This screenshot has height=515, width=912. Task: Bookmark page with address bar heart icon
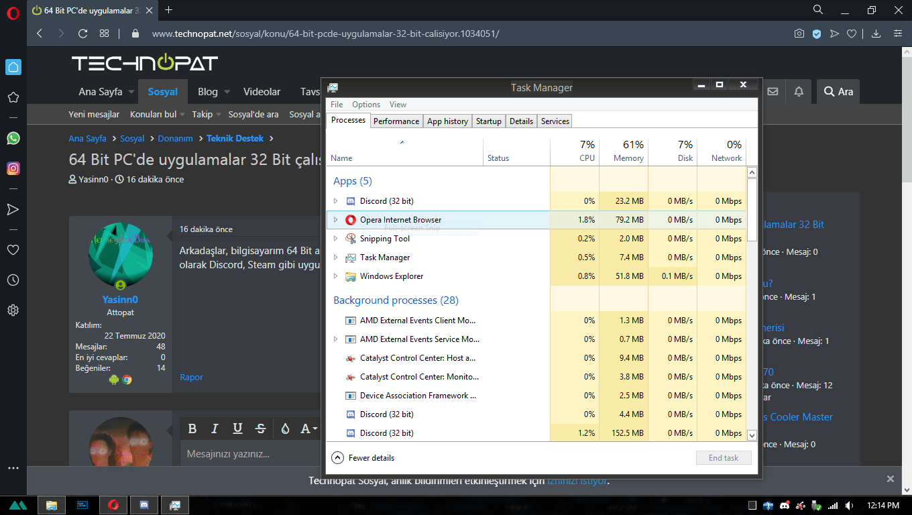coord(852,33)
